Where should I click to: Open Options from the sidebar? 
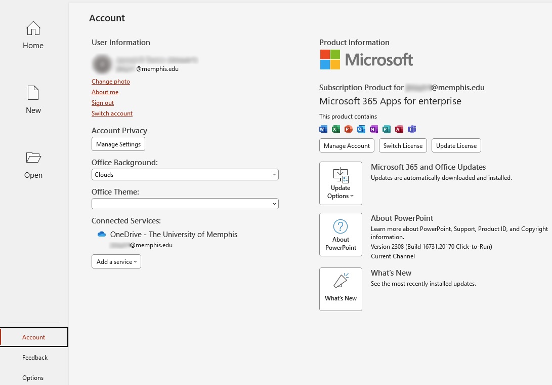[33, 377]
